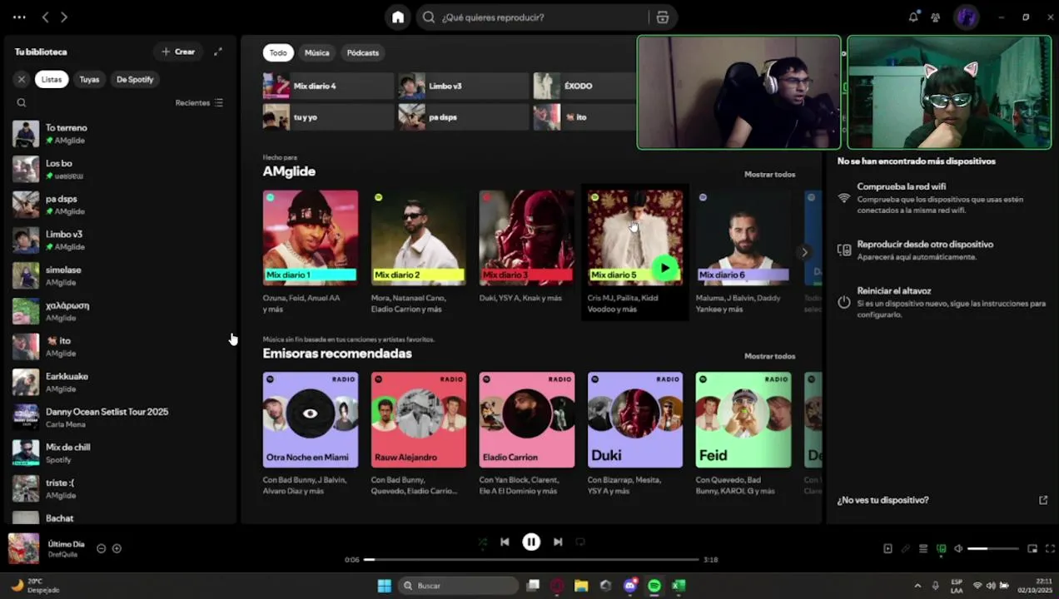Open To terreno playlist in the library
This screenshot has height=599, width=1059.
[121, 134]
